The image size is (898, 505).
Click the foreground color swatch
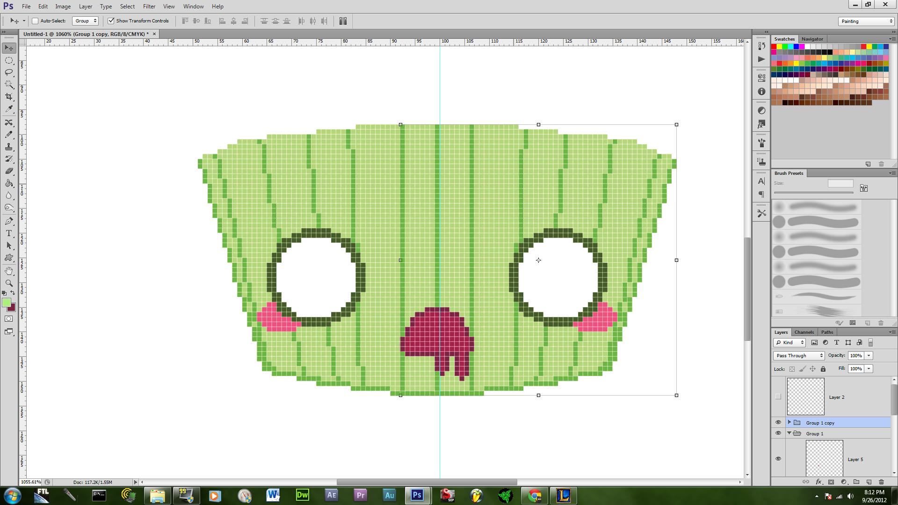pyautogui.click(x=6, y=303)
